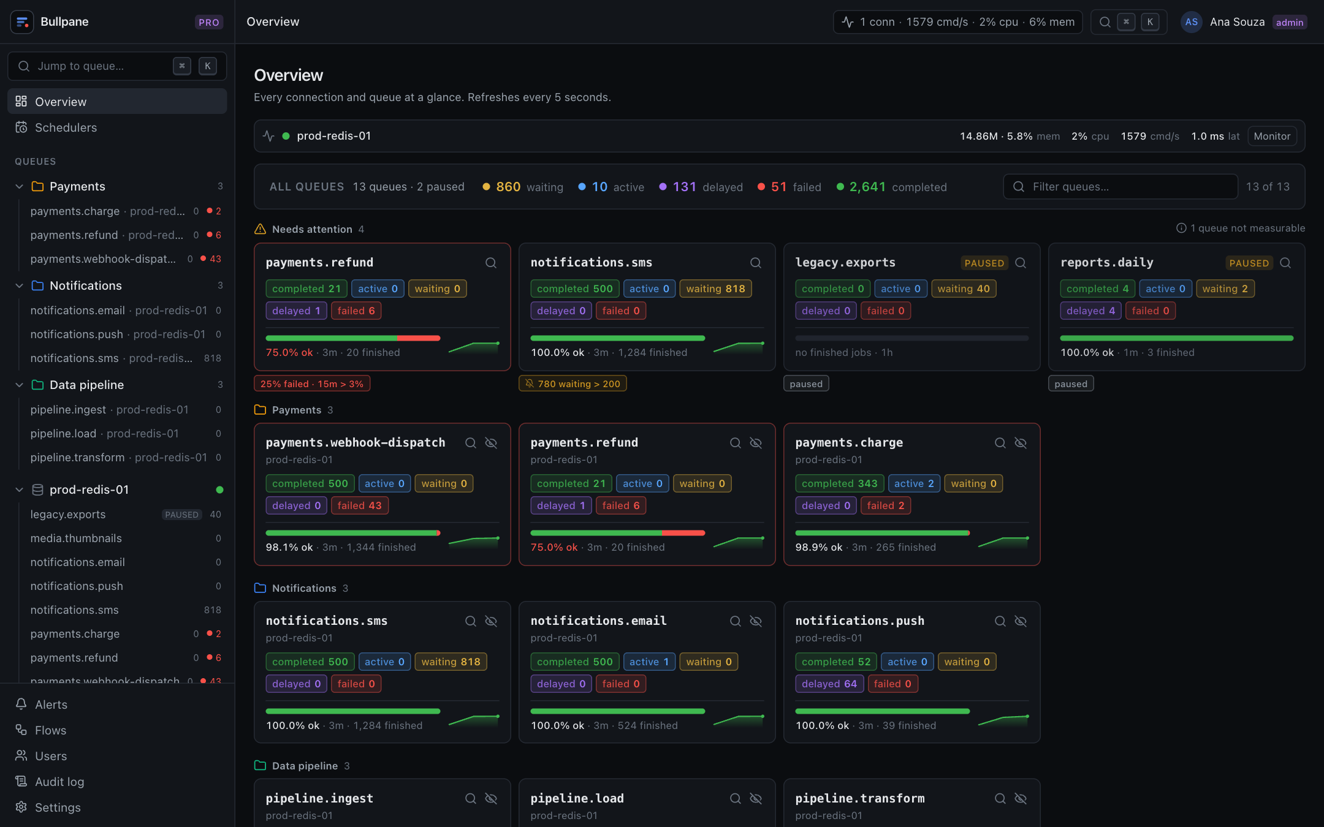
Task: Click magnifier on payments.charge card
Action: 1000,443
